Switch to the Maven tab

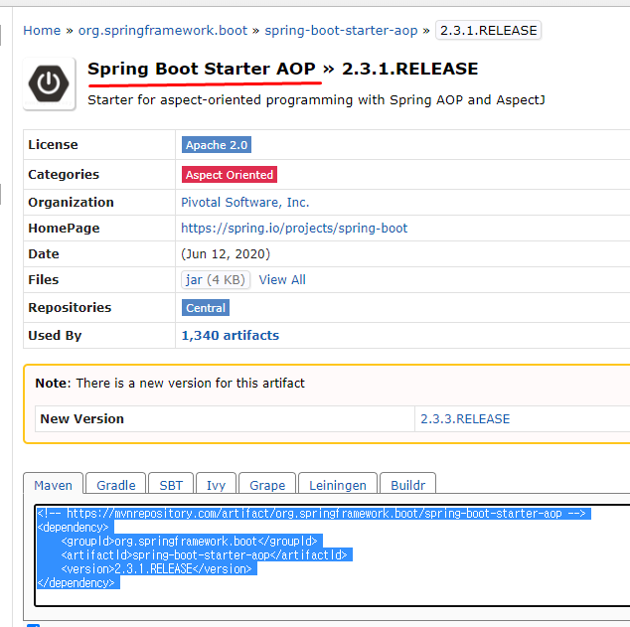point(53,485)
